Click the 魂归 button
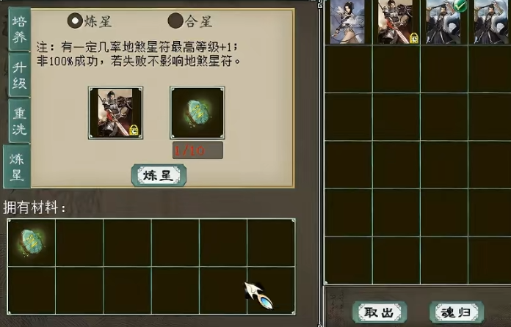This screenshot has width=511, height=327. [x=456, y=312]
